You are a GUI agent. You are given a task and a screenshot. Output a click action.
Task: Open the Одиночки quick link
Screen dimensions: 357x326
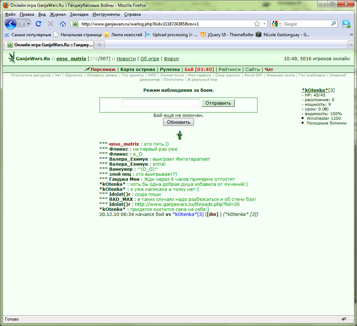click(74, 75)
